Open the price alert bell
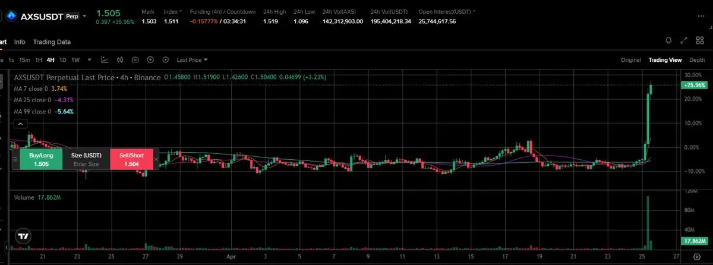Image resolution: width=713 pixels, height=265 pixels. coord(668,41)
